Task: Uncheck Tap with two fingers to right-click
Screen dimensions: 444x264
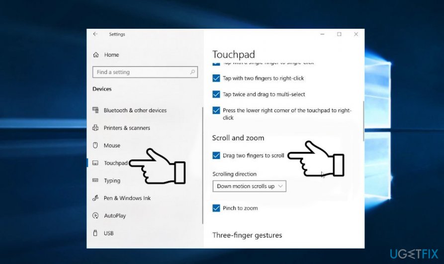Action: pyautogui.click(x=216, y=78)
